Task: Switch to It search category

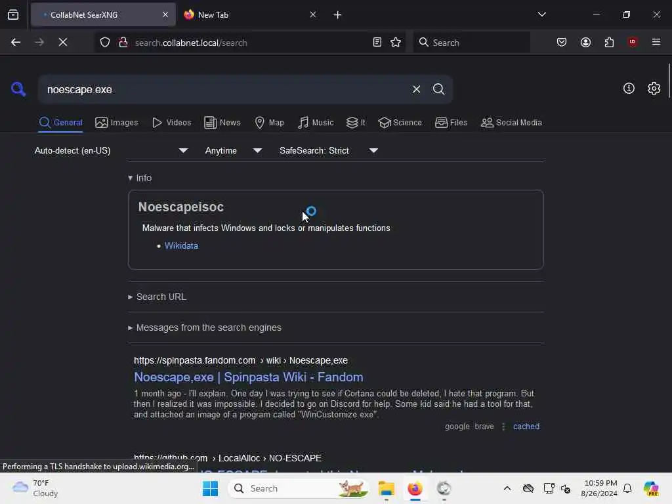Action: point(356,123)
